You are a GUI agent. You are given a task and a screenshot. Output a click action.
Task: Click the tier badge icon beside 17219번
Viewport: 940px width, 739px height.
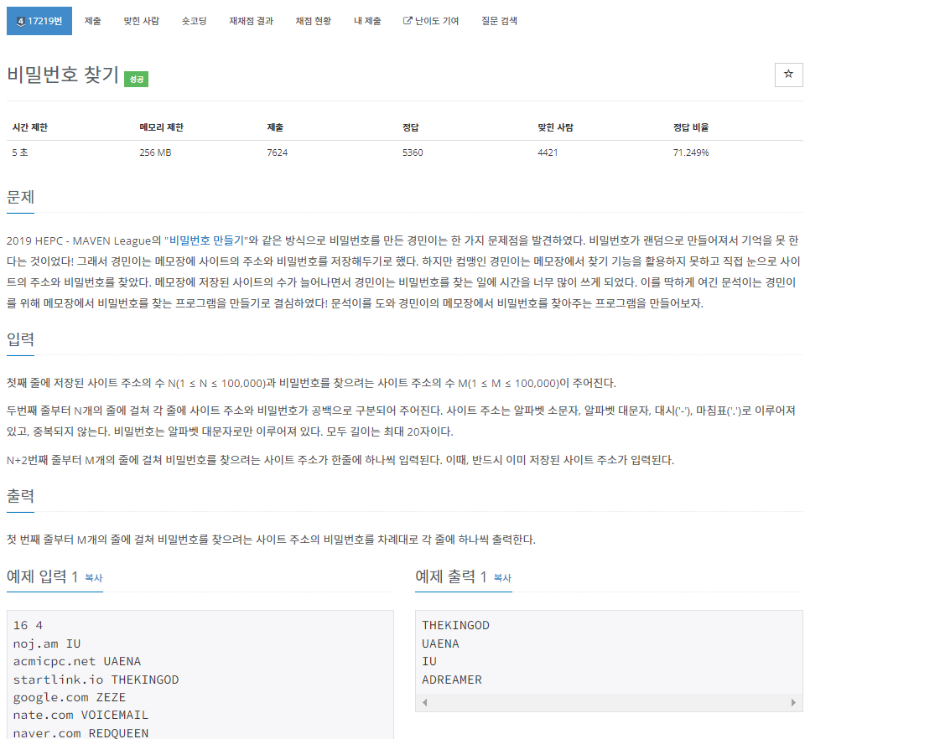click(x=20, y=22)
